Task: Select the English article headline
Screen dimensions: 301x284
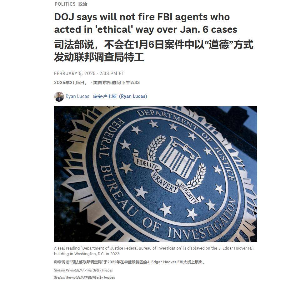Action: 146,23
